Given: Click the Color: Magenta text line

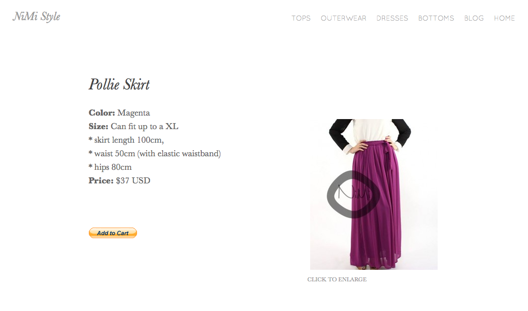Looking at the screenshot, I should pyautogui.click(x=119, y=113).
